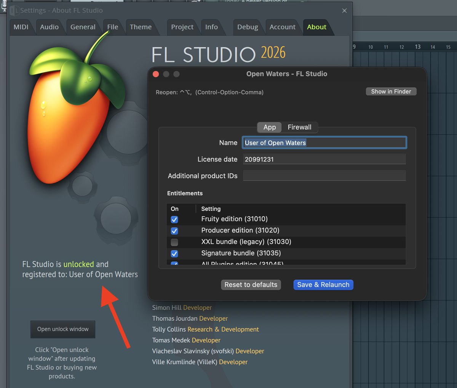Click bar 15 on the playlist timeline
Screen dimensions: 457x388
(x=448, y=47)
